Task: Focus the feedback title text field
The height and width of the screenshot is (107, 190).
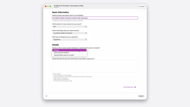Action: [95, 18]
